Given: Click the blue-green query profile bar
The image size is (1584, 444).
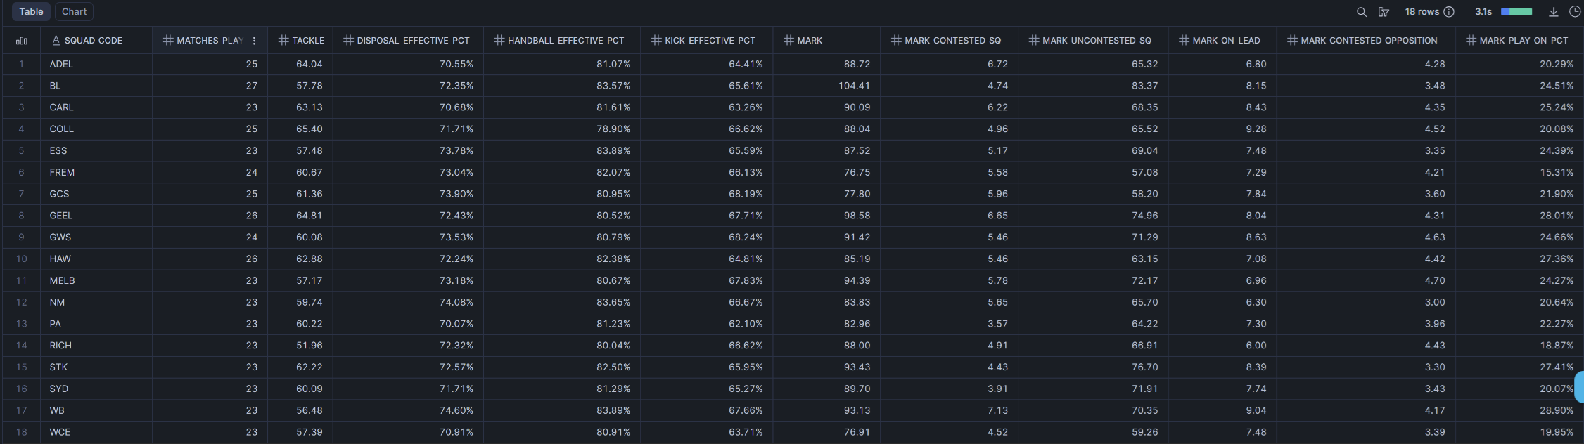Looking at the screenshot, I should tap(1516, 12).
